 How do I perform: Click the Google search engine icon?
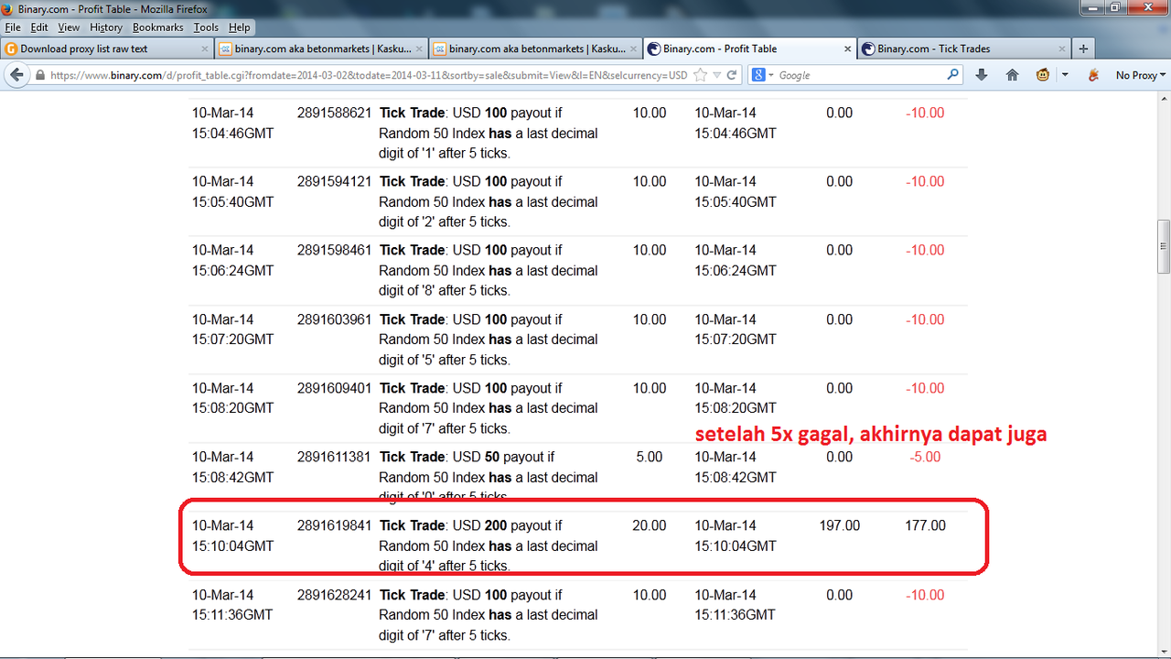coord(758,75)
